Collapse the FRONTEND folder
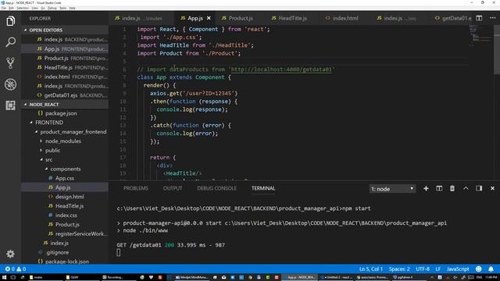The width and height of the screenshot is (500, 281). point(65,123)
